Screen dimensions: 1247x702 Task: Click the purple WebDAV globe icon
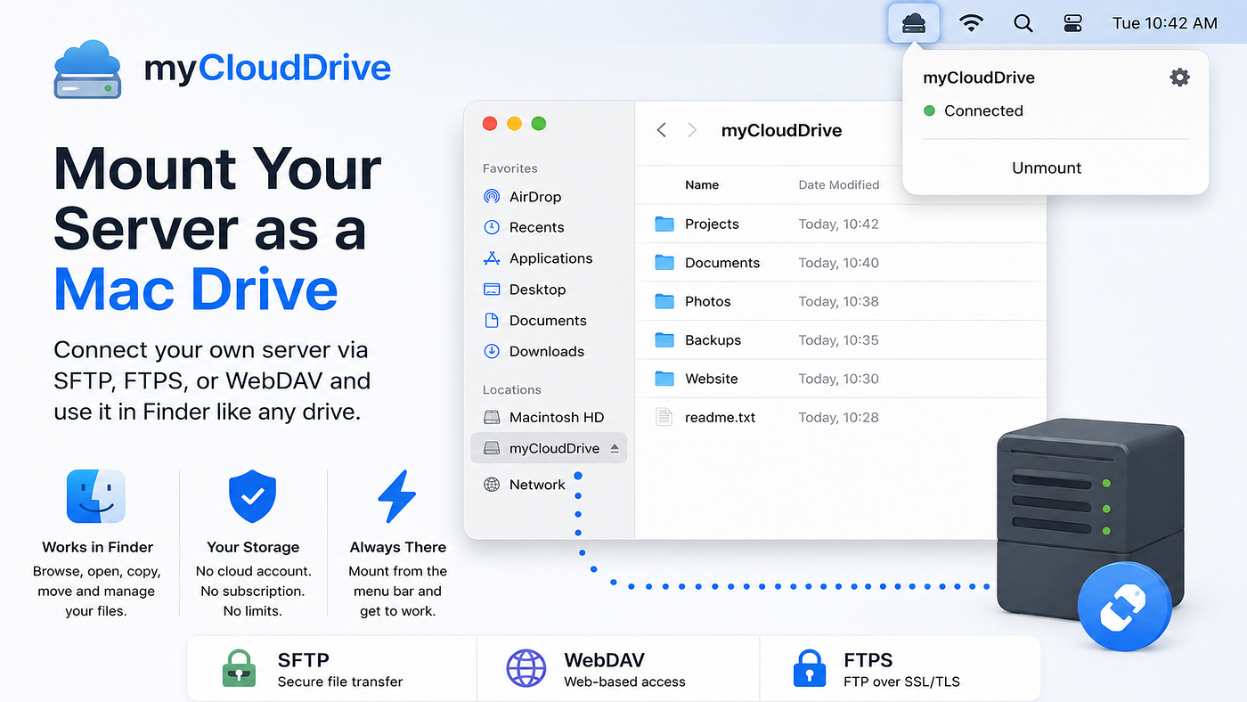pos(526,669)
